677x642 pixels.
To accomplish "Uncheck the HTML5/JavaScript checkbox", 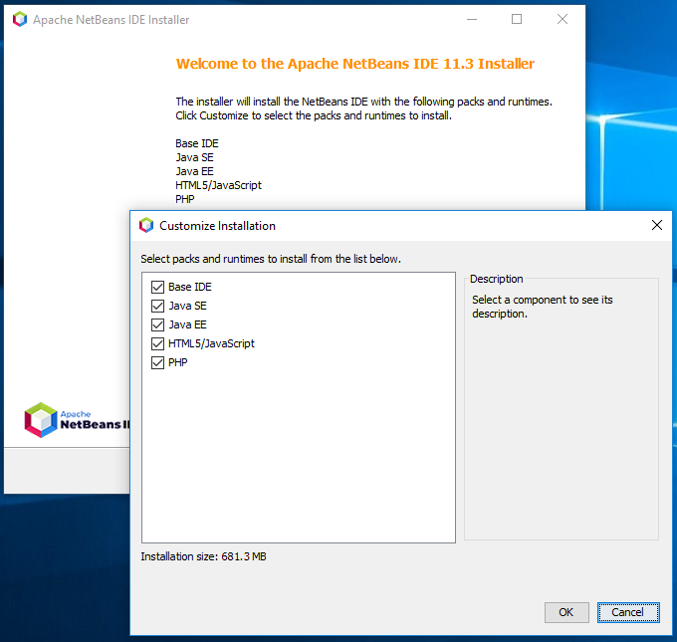I will point(157,343).
